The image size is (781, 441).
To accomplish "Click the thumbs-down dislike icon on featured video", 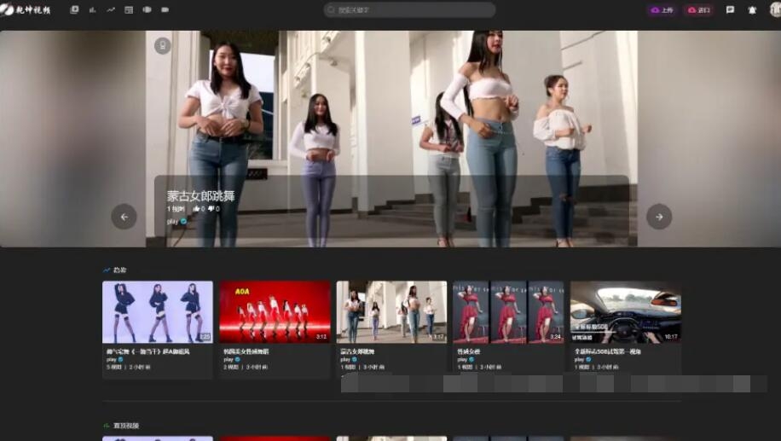I will 211,209.
